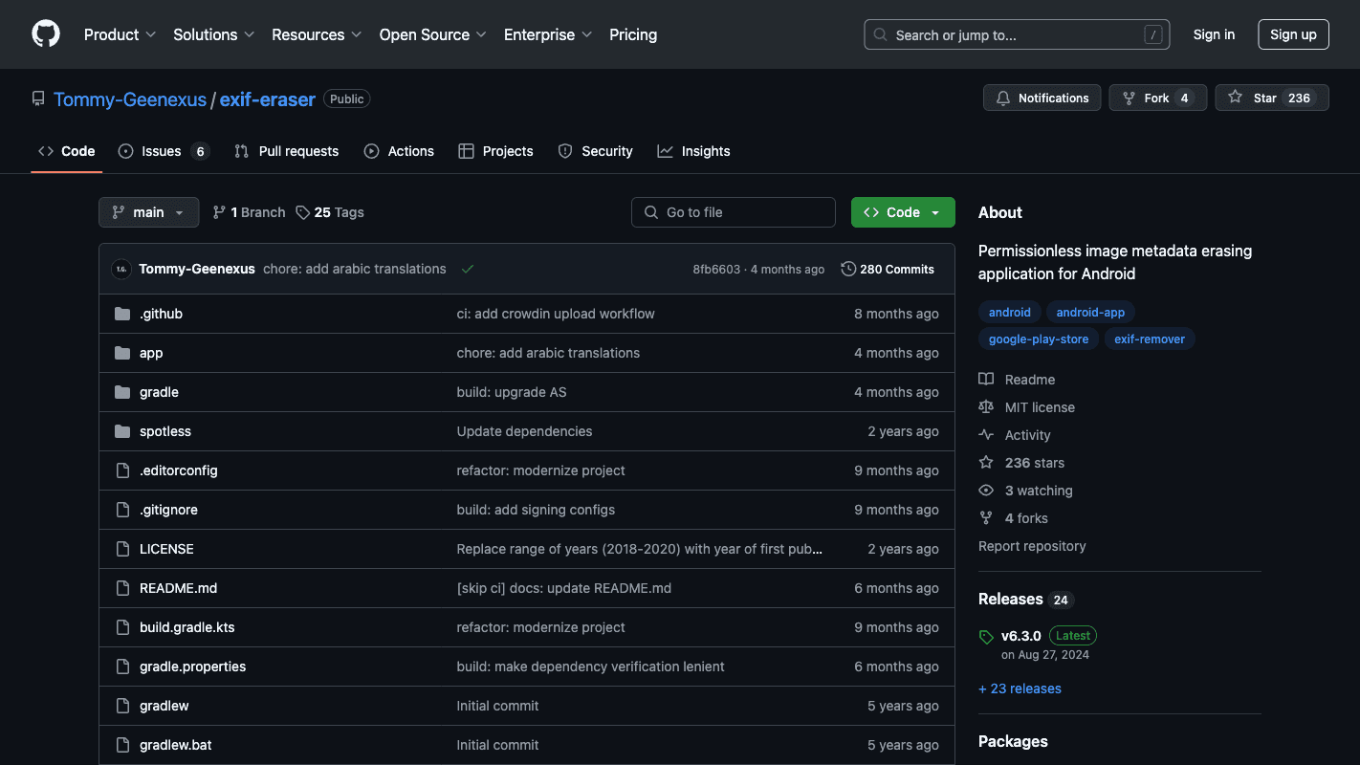Switch to the Insights tab

pos(693,151)
